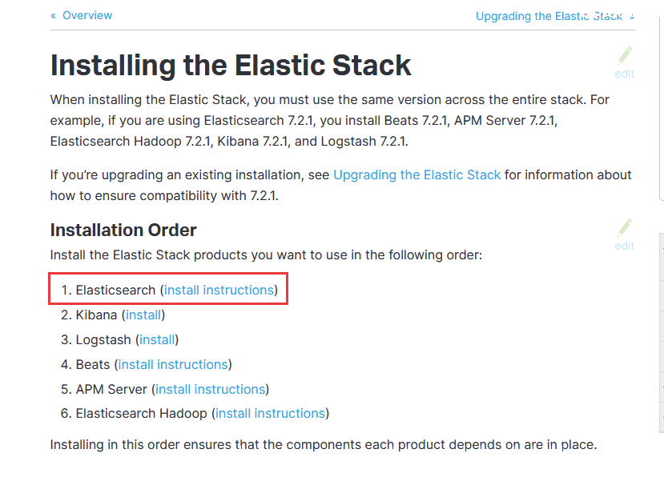664x477 pixels.
Task: Click the Elasticsearch list item text
Action: tap(115, 290)
